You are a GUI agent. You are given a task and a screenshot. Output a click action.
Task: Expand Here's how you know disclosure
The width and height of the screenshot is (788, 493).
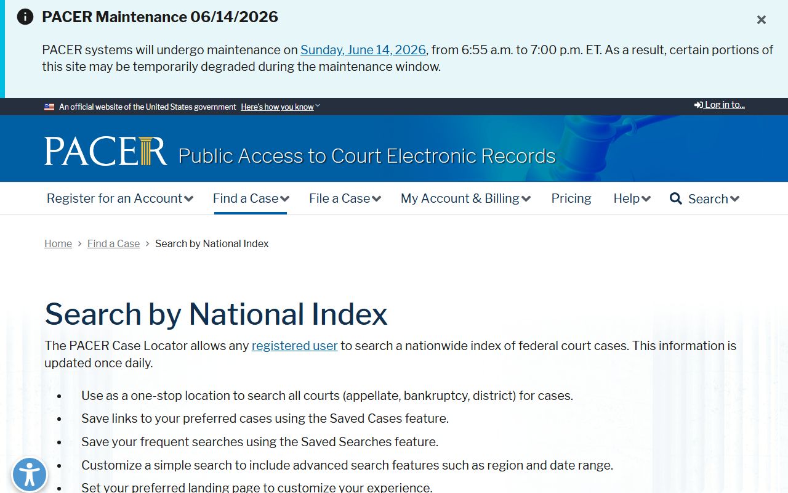pyautogui.click(x=280, y=107)
